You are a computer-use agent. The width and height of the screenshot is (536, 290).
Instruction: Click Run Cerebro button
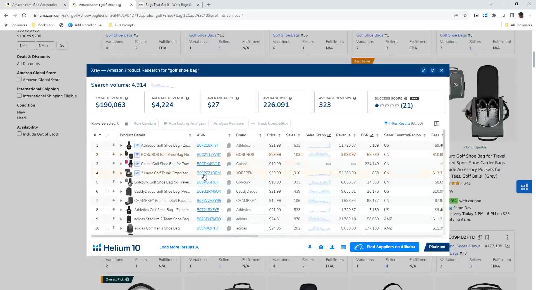pos(145,124)
